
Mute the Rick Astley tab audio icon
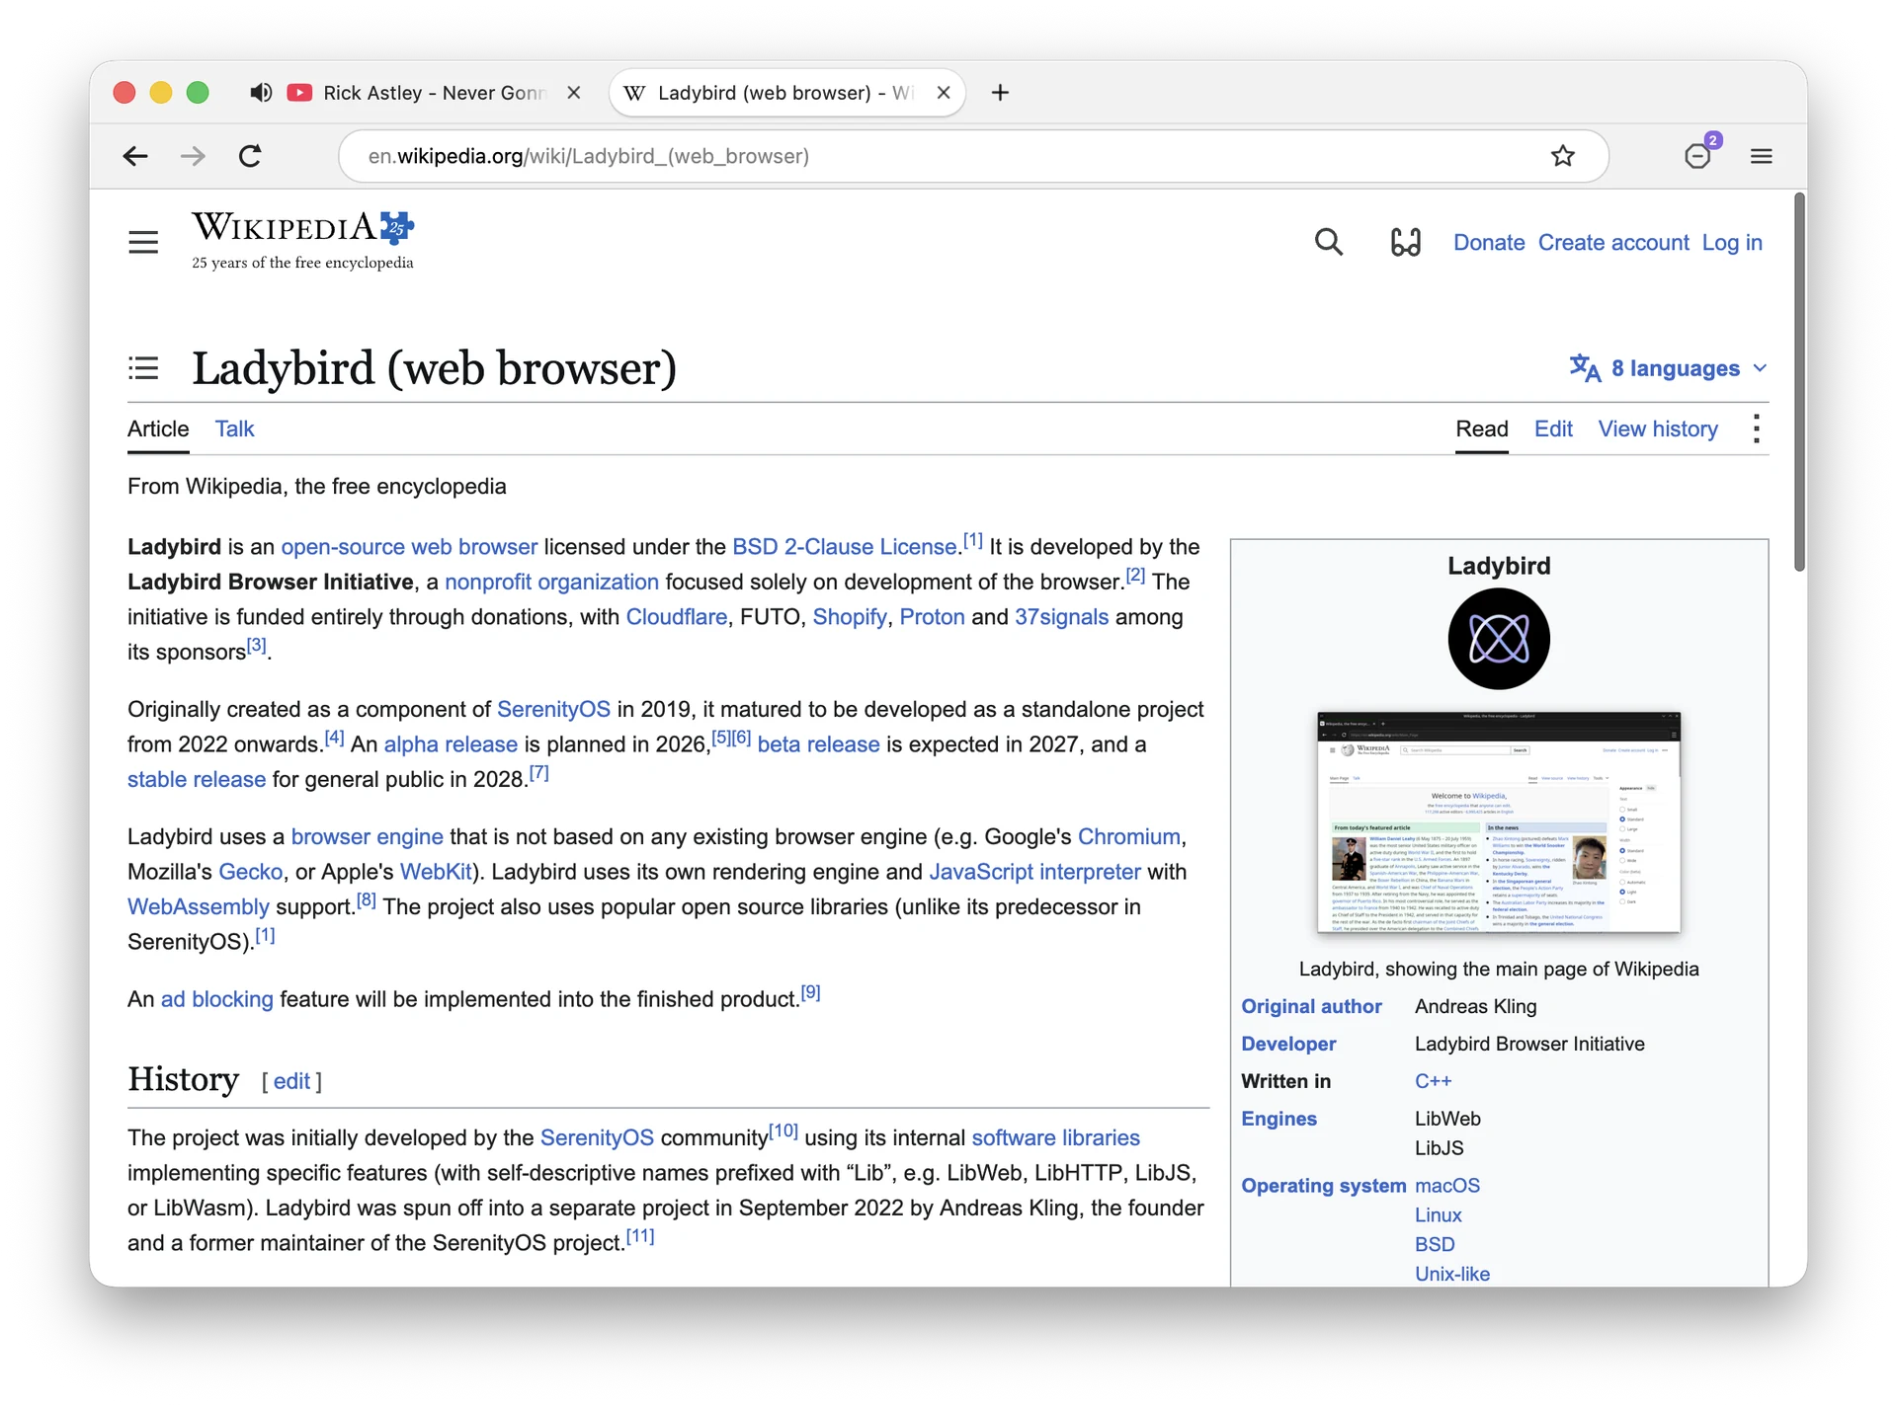(261, 93)
